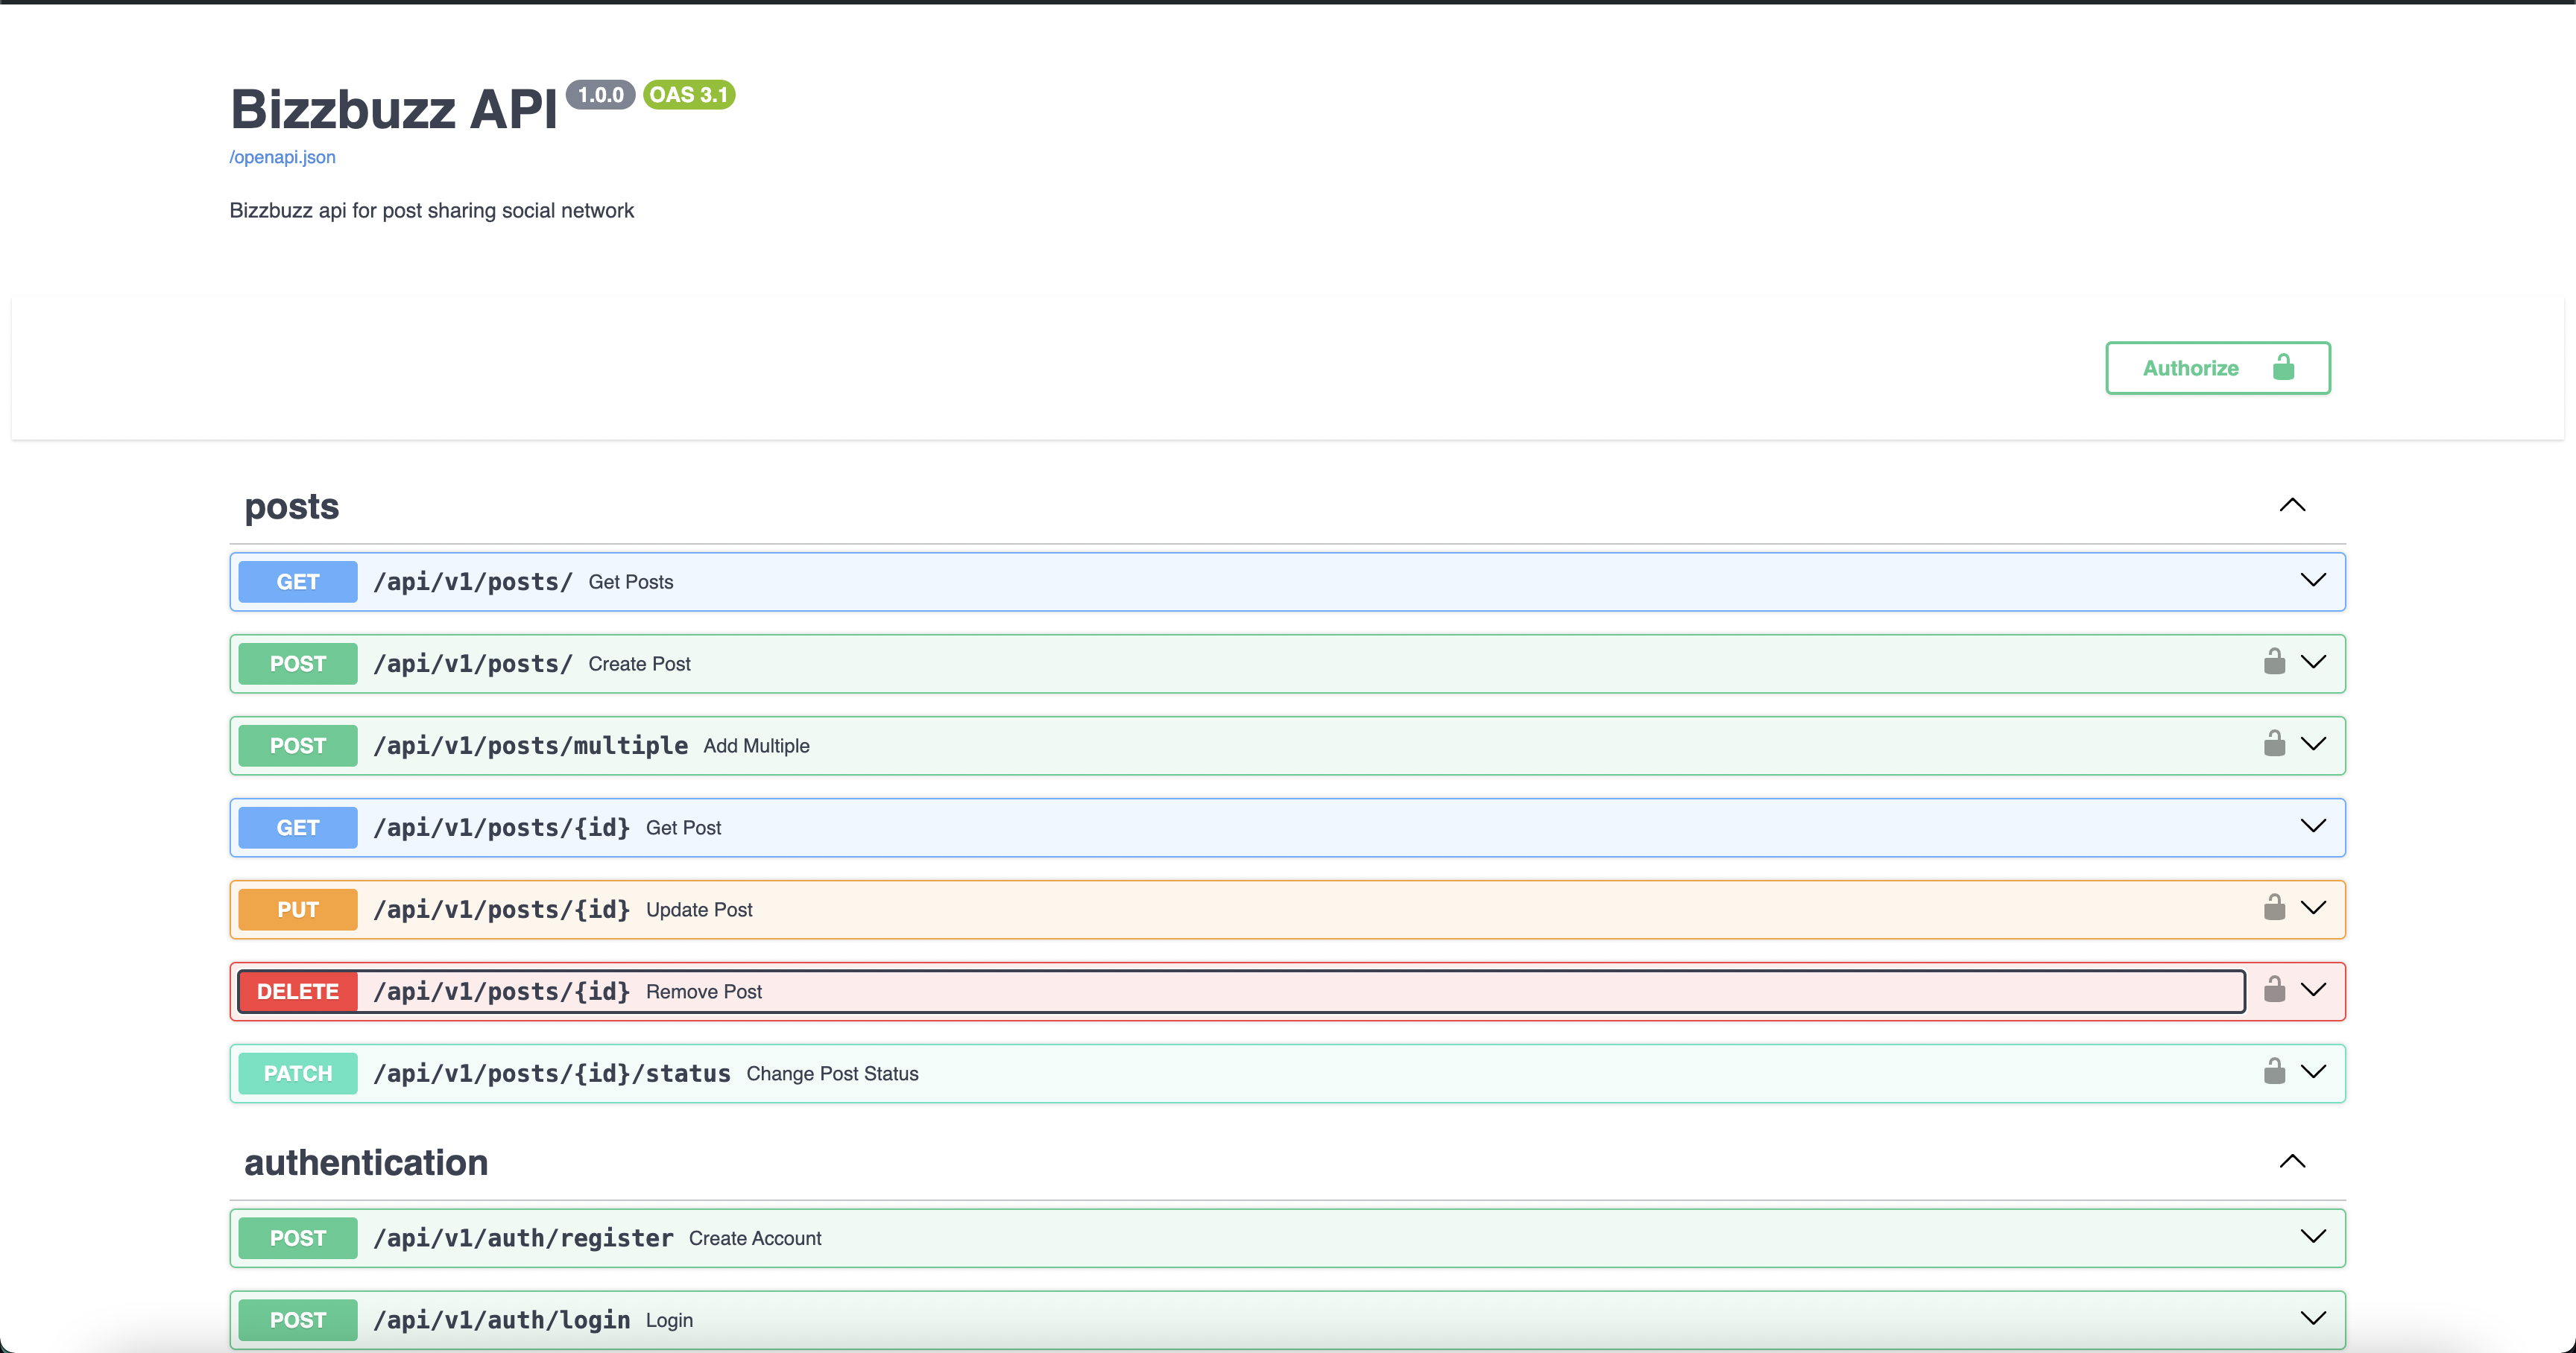Collapse the posts section
2576x1353 pixels.
pyautogui.click(x=2292, y=506)
